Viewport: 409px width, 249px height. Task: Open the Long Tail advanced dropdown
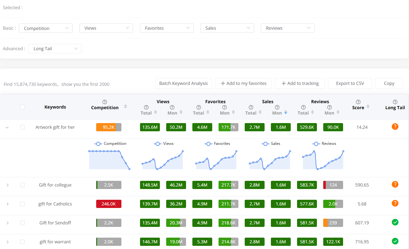[55, 49]
